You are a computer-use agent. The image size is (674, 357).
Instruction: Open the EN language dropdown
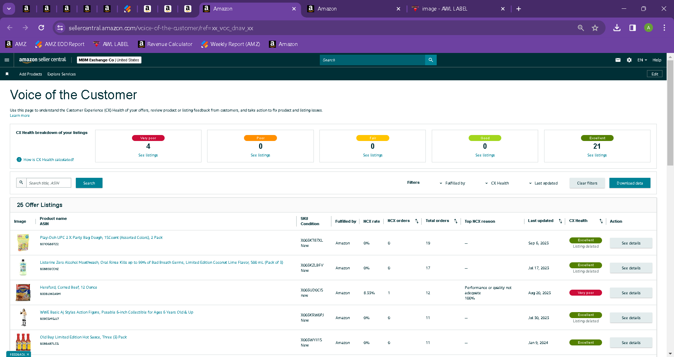(642, 60)
